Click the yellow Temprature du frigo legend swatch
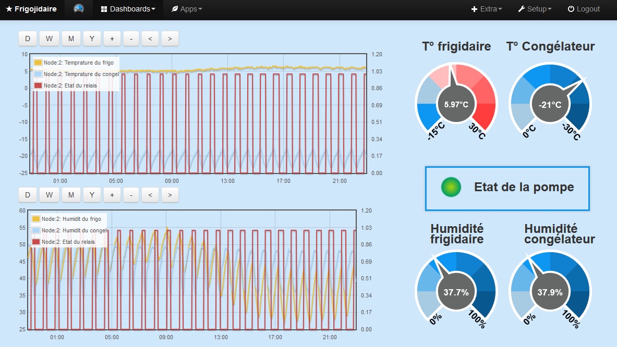617x347 pixels. tap(38, 63)
